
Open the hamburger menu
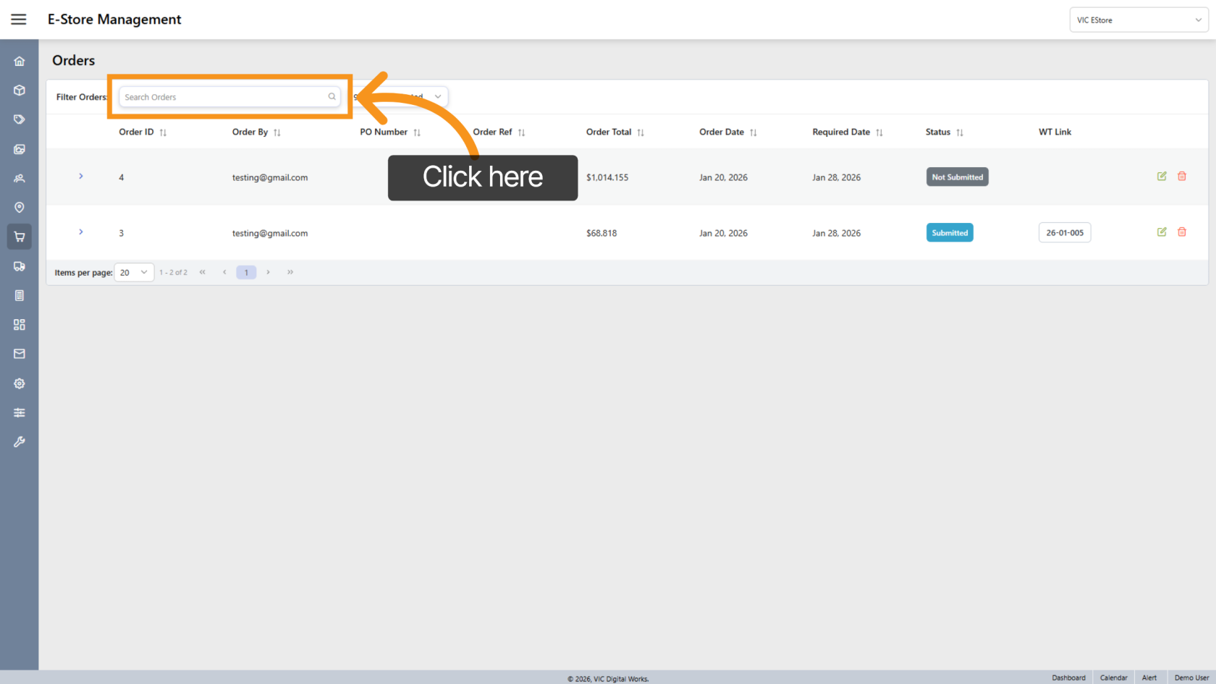click(19, 20)
